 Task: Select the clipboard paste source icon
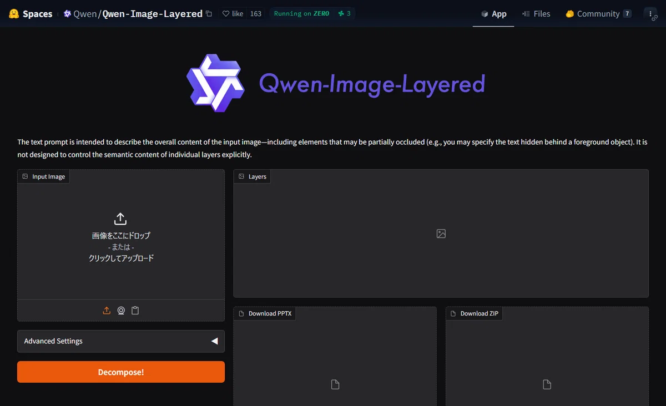click(135, 311)
